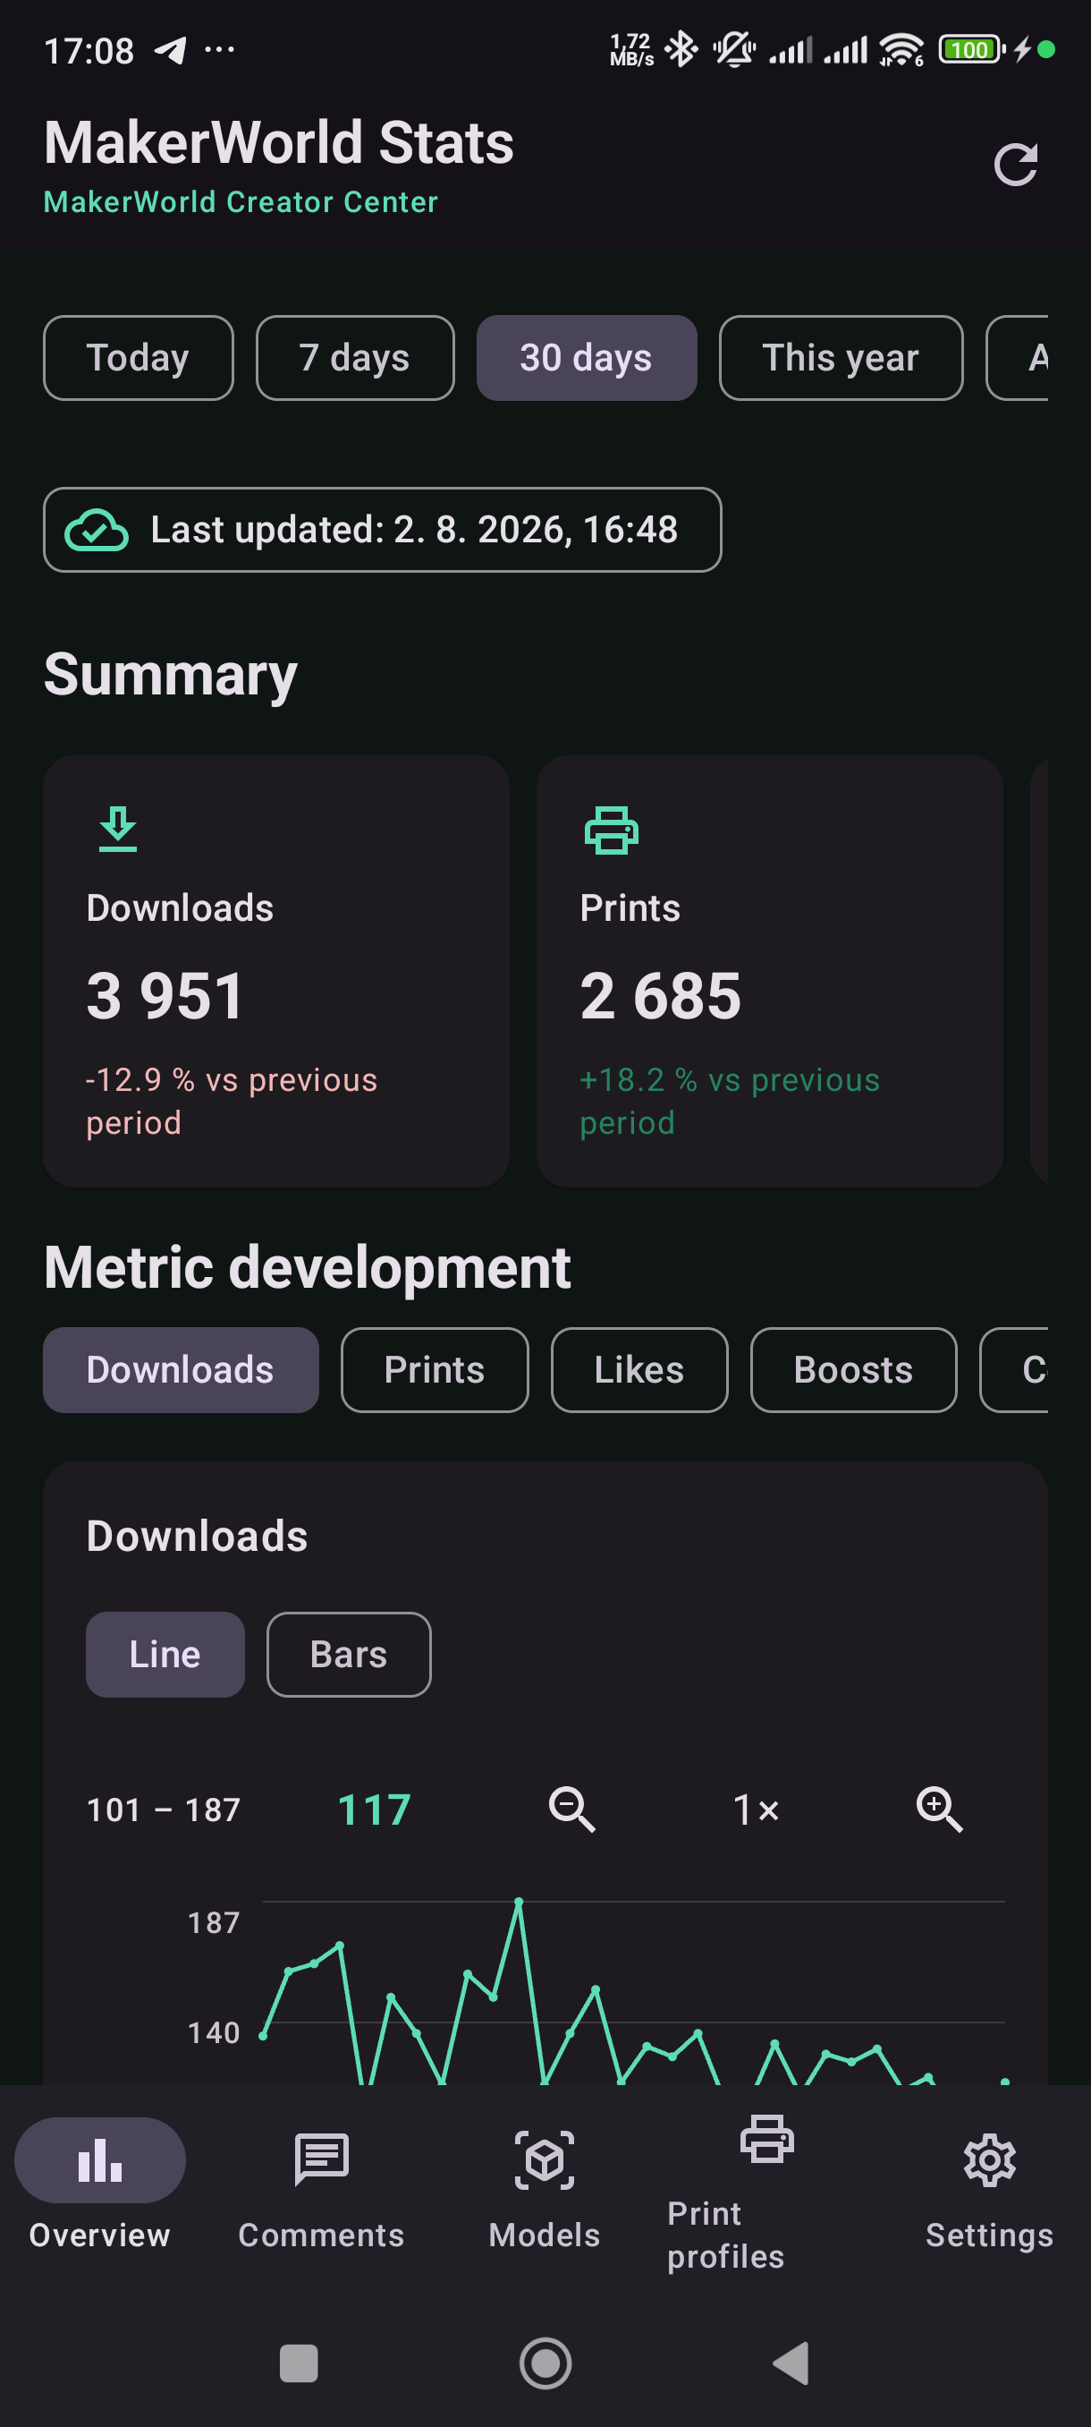Tap the Metric development heading
The width and height of the screenshot is (1091, 2427).
[x=307, y=1267]
